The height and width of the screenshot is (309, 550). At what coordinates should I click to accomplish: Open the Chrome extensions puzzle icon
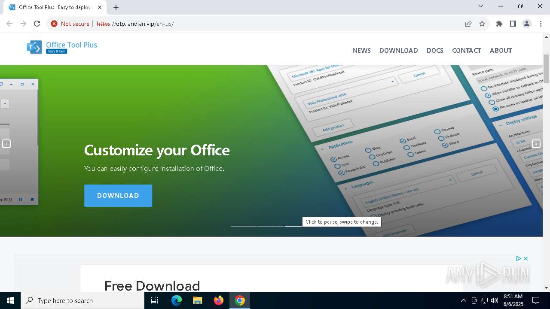pos(499,24)
